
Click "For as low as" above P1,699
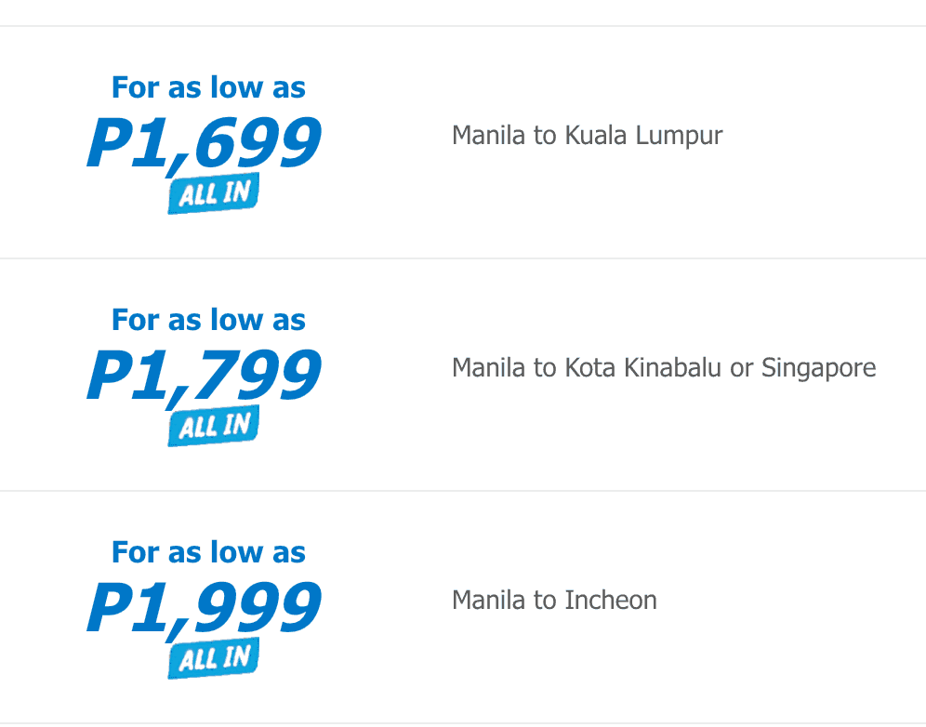(x=208, y=87)
